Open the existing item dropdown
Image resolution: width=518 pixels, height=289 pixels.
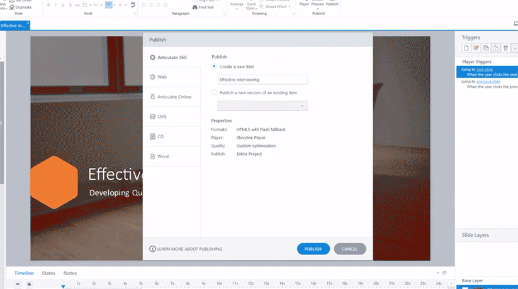pos(262,106)
